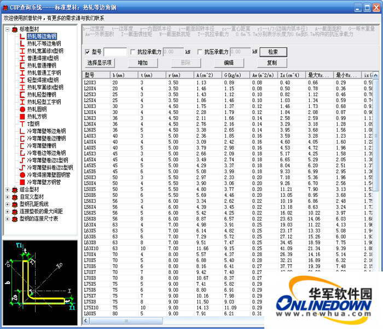This screenshot has width=383, height=329.
Task: Select the 热轧圆钢 round bar icon
Action: click(x=22, y=109)
